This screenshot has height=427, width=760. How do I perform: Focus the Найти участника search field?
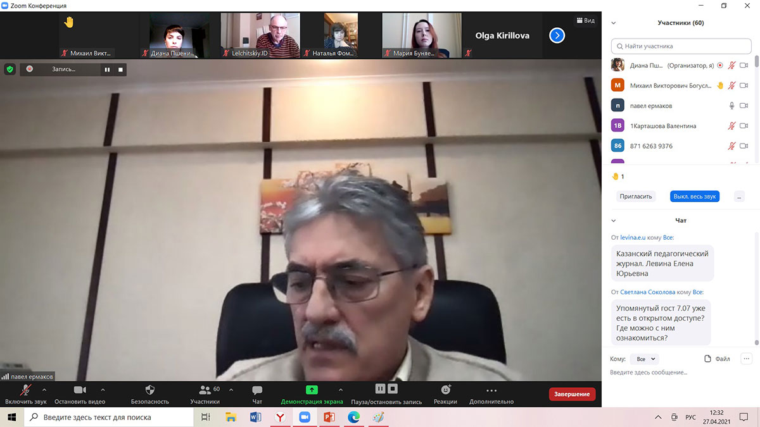click(681, 46)
